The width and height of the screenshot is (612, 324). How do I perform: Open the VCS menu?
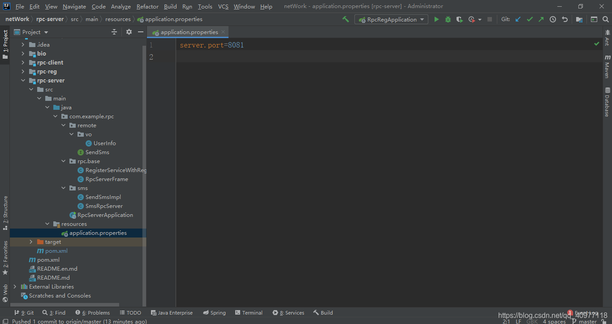223,6
